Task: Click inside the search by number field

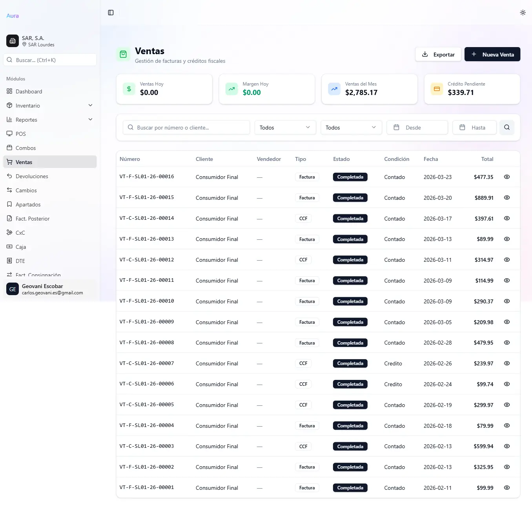Action: tap(186, 127)
